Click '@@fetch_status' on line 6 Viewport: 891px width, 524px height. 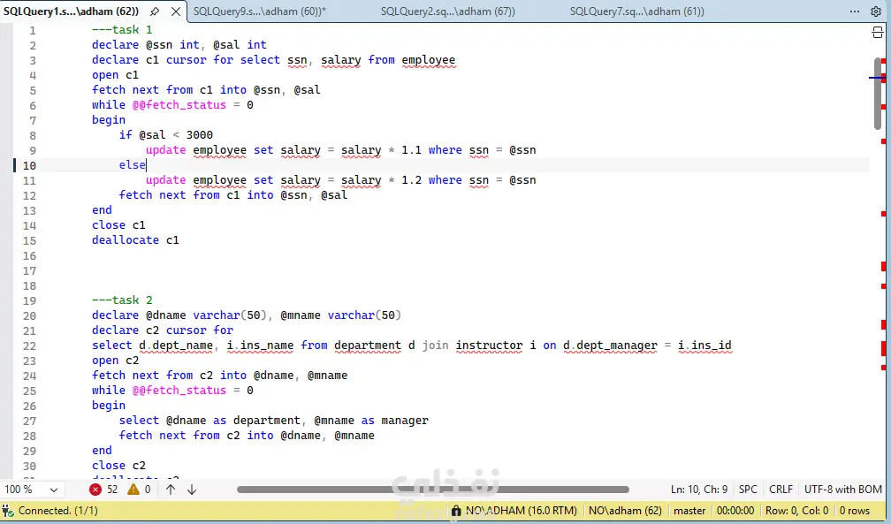point(179,105)
